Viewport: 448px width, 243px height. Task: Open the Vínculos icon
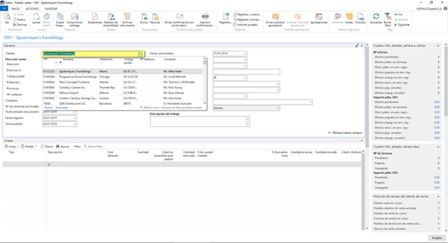[x=360, y=19]
